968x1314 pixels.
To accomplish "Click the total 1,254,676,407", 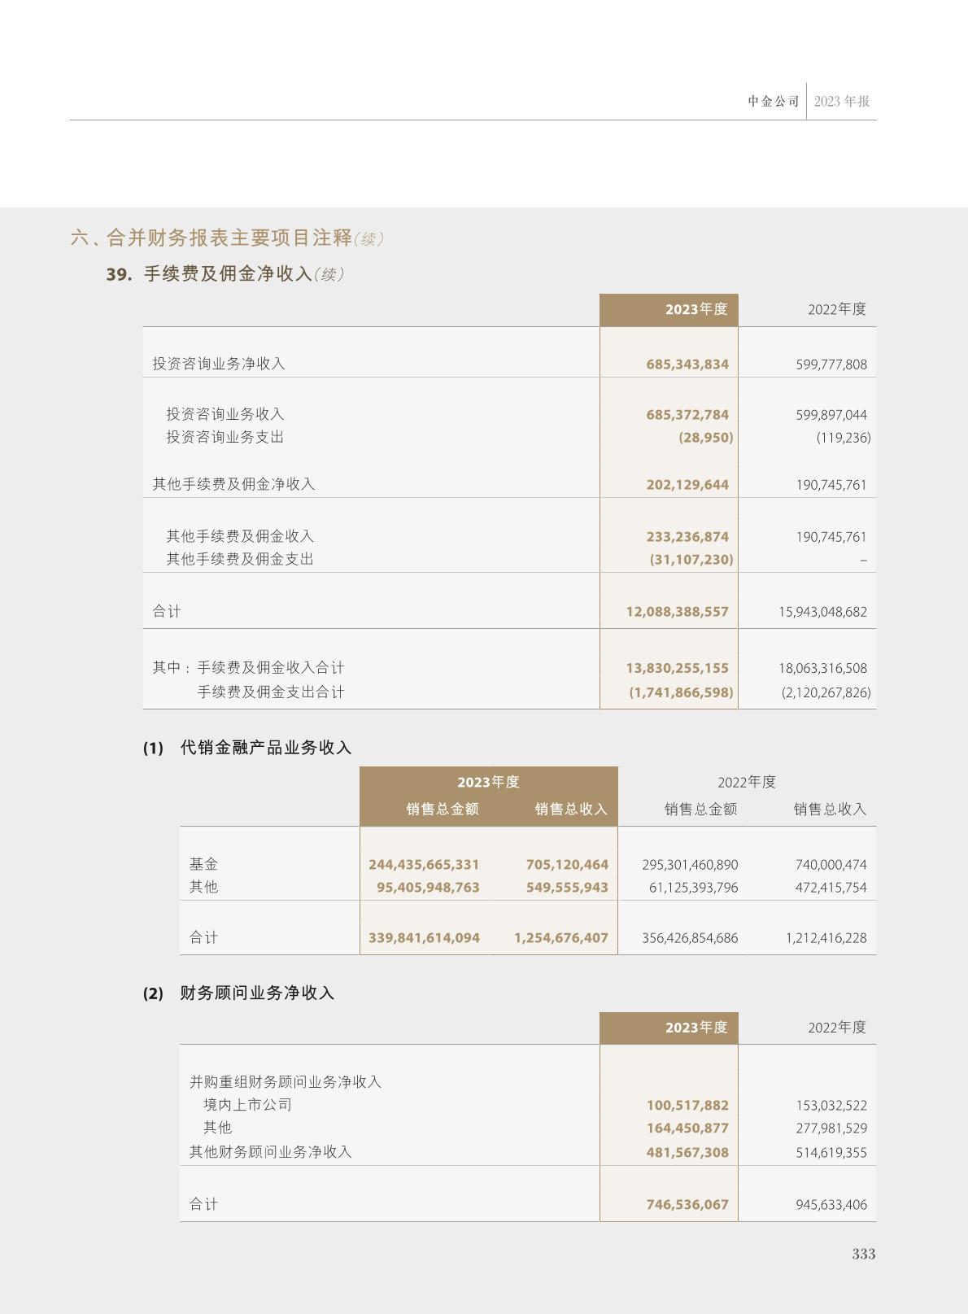I will [x=560, y=938].
